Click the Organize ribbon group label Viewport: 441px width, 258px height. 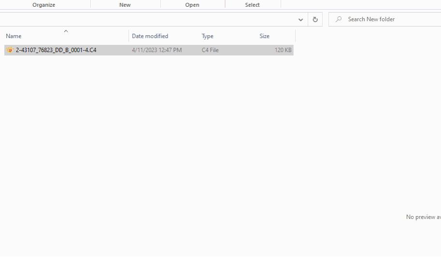point(43,5)
